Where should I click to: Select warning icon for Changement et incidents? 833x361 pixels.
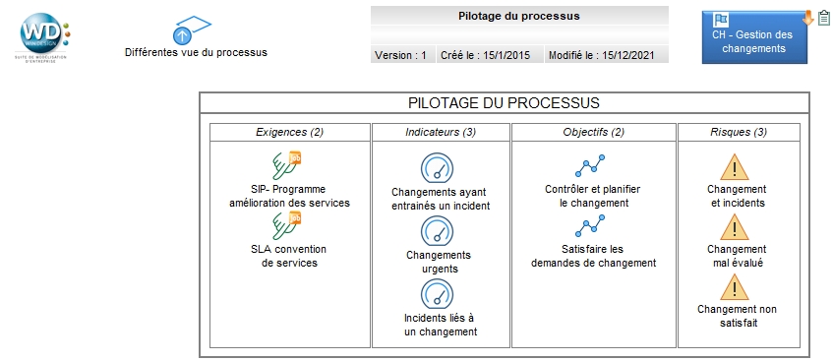coord(735,167)
